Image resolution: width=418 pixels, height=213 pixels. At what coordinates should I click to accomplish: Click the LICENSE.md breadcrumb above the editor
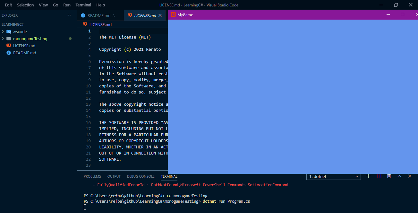101,24
